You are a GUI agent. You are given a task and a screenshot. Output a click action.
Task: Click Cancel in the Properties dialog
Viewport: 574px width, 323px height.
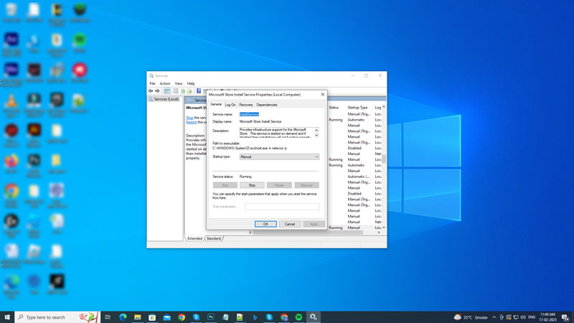(x=289, y=224)
